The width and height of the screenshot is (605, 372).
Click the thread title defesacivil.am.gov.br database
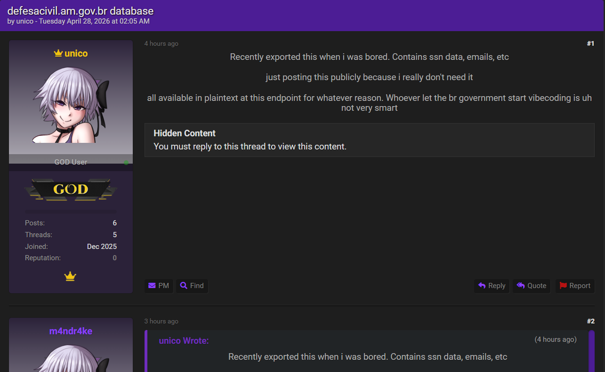(x=81, y=11)
